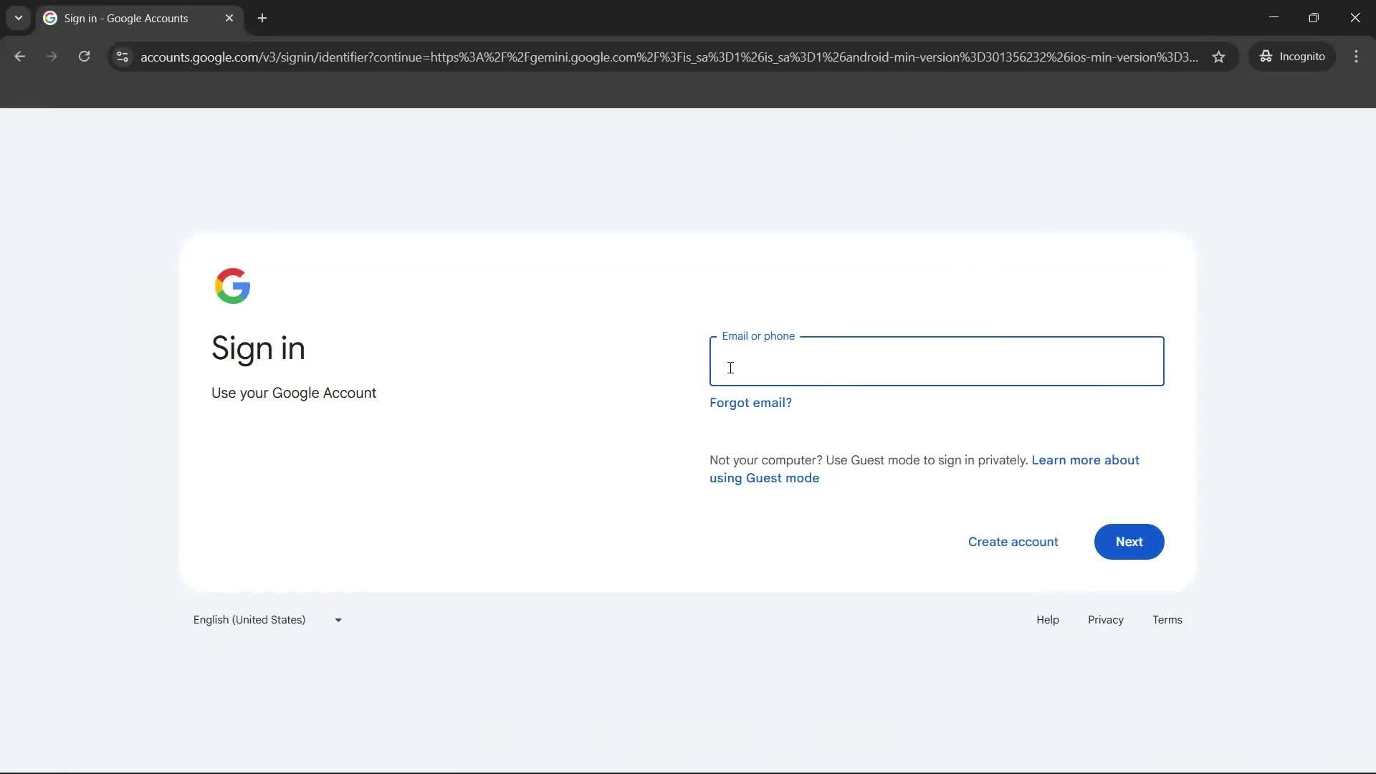Click the Google logo above Sign in

[x=232, y=286]
